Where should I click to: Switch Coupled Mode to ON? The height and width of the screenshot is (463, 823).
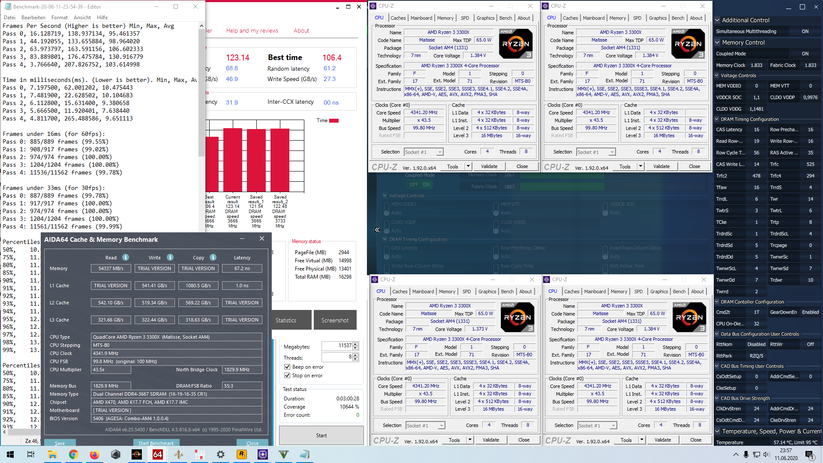coord(426,184)
